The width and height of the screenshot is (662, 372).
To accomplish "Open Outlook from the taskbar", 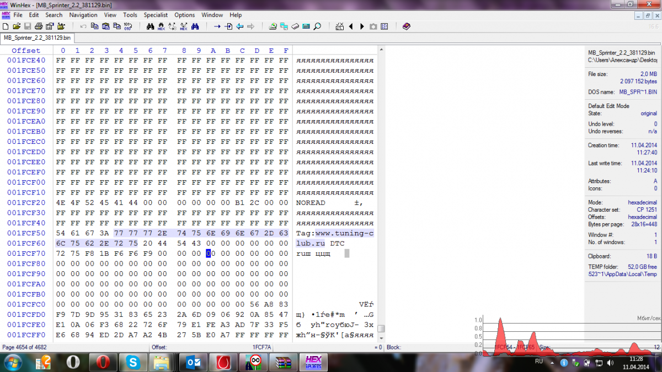I will [x=193, y=362].
